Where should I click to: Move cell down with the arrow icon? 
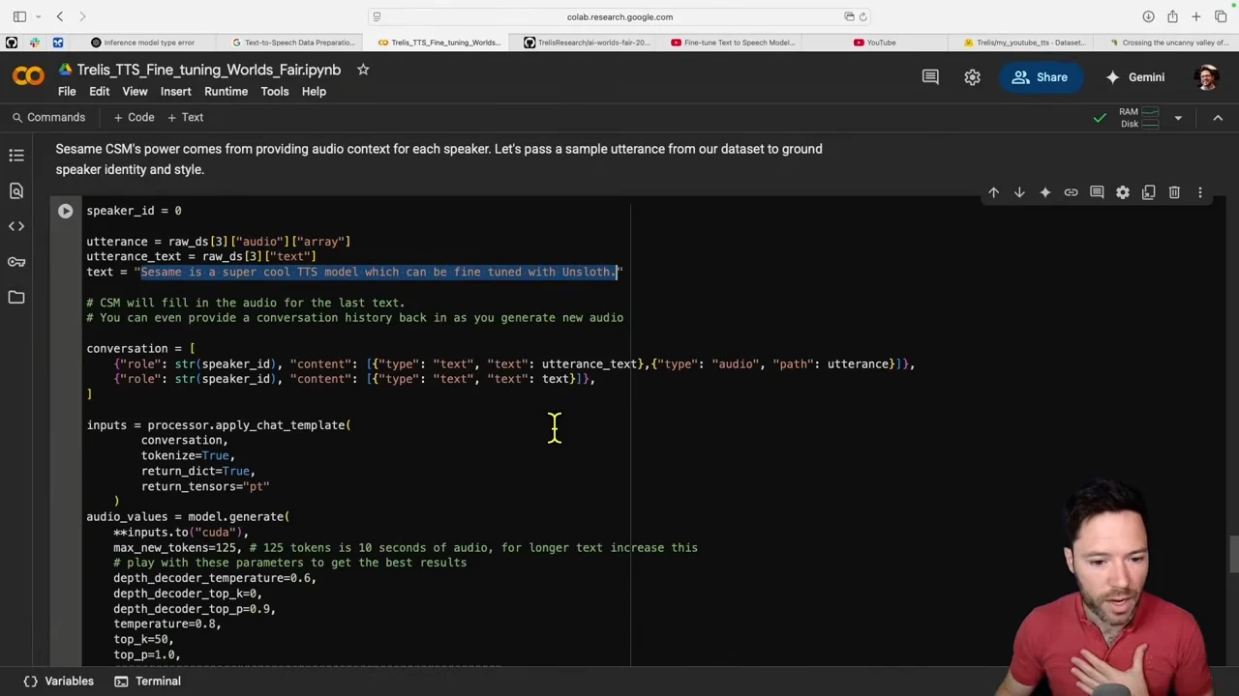coord(1019,192)
